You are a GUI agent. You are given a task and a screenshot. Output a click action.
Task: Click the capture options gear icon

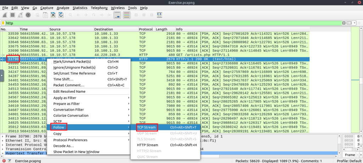click(x=28, y=15)
